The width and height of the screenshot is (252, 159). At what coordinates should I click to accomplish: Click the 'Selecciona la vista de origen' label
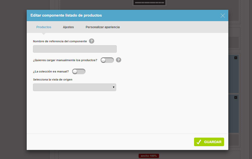point(53,79)
